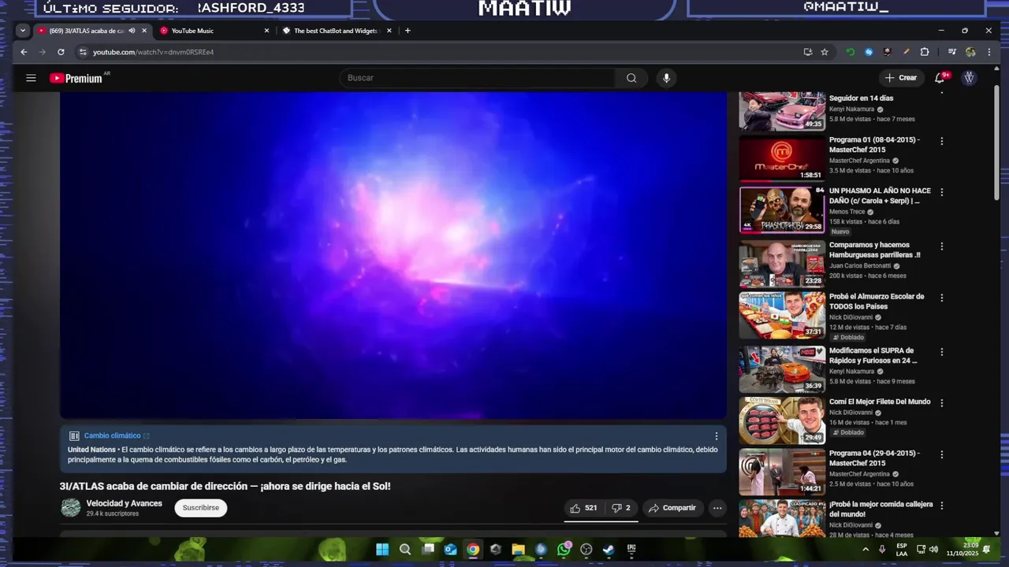This screenshot has width=1009, height=567.
Task: Go to YouTube Premium home logo
Action: coord(76,78)
